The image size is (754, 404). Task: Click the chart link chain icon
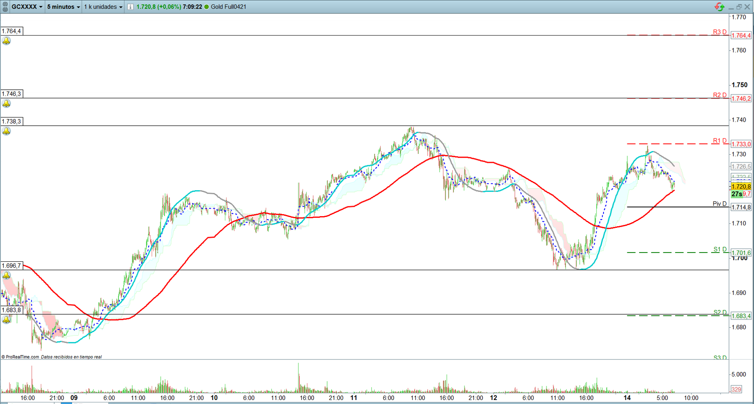coord(5,6)
